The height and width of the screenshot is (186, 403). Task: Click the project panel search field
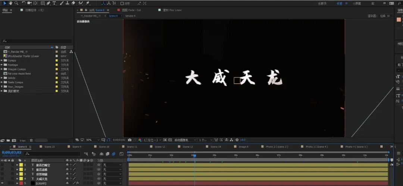37,41
